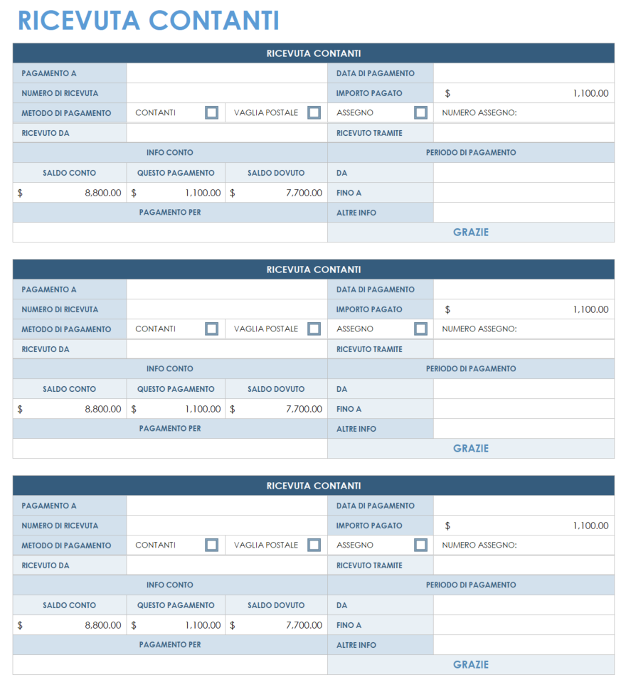Toggle CONTANTI checkbox in the middle receipt
This screenshot has height=682, width=626.
point(211,329)
